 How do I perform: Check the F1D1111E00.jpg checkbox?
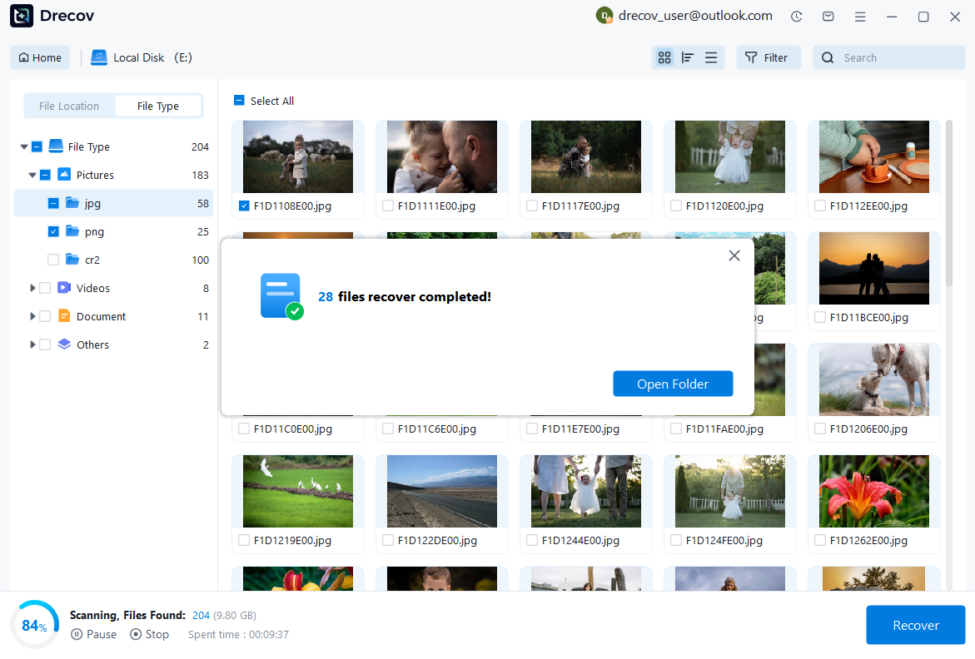[x=387, y=206]
